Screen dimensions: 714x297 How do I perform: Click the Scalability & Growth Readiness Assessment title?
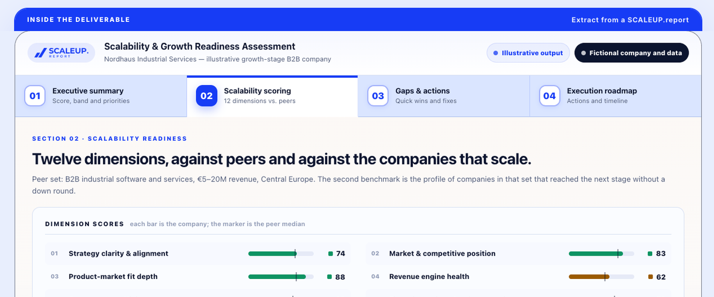(x=199, y=47)
